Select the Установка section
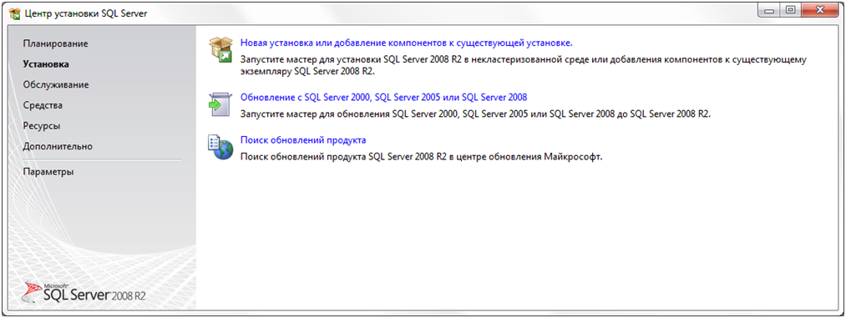The width and height of the screenshot is (846, 318). click(46, 64)
